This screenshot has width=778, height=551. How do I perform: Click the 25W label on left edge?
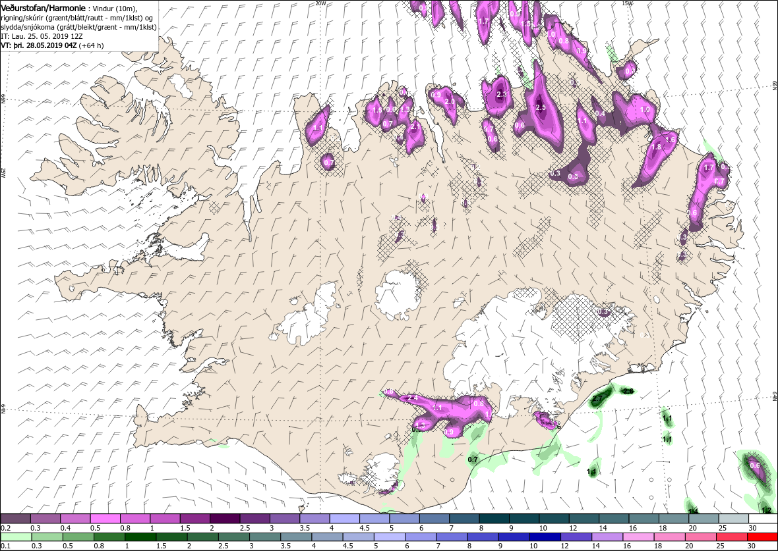[3, 172]
